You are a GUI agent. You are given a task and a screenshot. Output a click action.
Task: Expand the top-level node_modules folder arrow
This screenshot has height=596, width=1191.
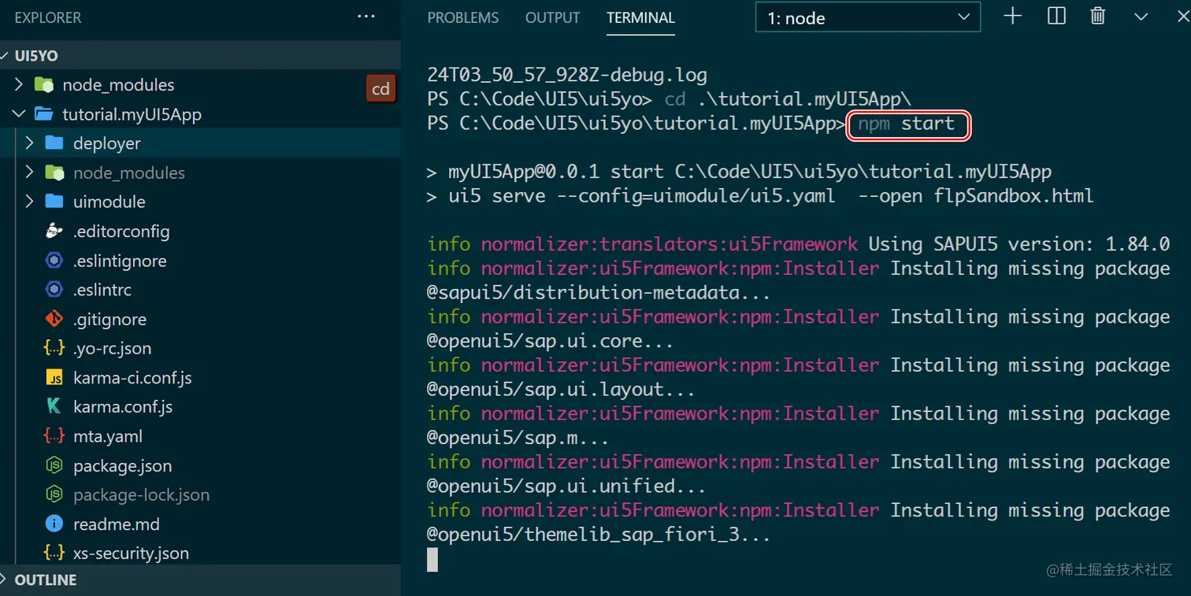click(x=19, y=84)
